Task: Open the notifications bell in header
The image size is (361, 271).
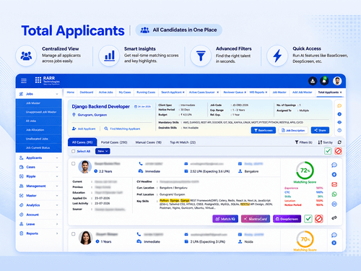Action: 324,81
